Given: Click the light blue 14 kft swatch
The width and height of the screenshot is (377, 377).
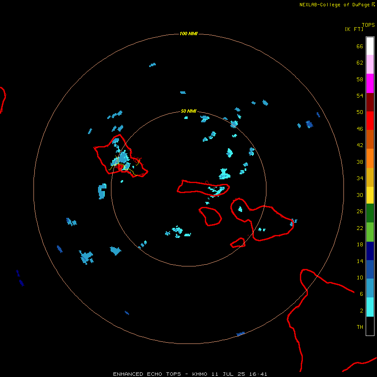Looking at the screenshot, I should coord(370,288).
